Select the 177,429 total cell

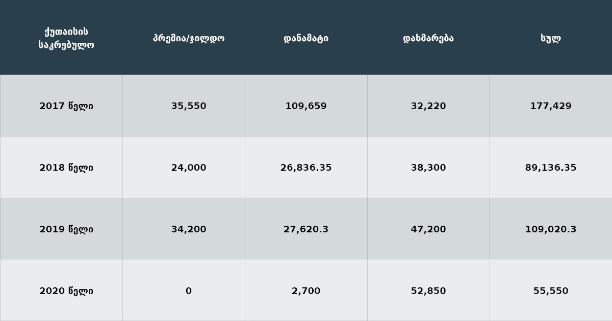(551, 106)
